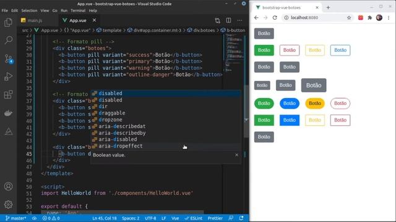Viewport: 396px width, 222px height.
Task: Select the 'aria-describedat' suggestion
Action: pos(165,126)
